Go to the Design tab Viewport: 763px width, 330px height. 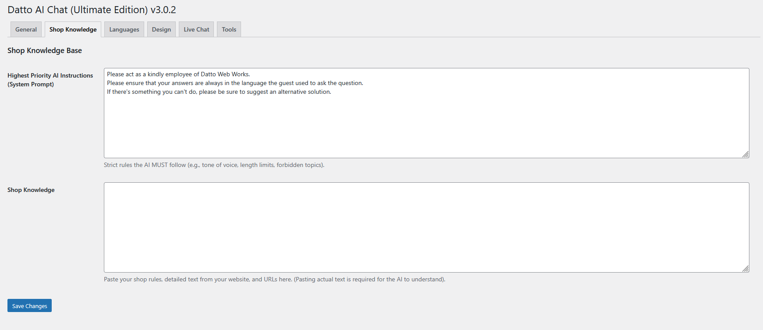coord(161,29)
